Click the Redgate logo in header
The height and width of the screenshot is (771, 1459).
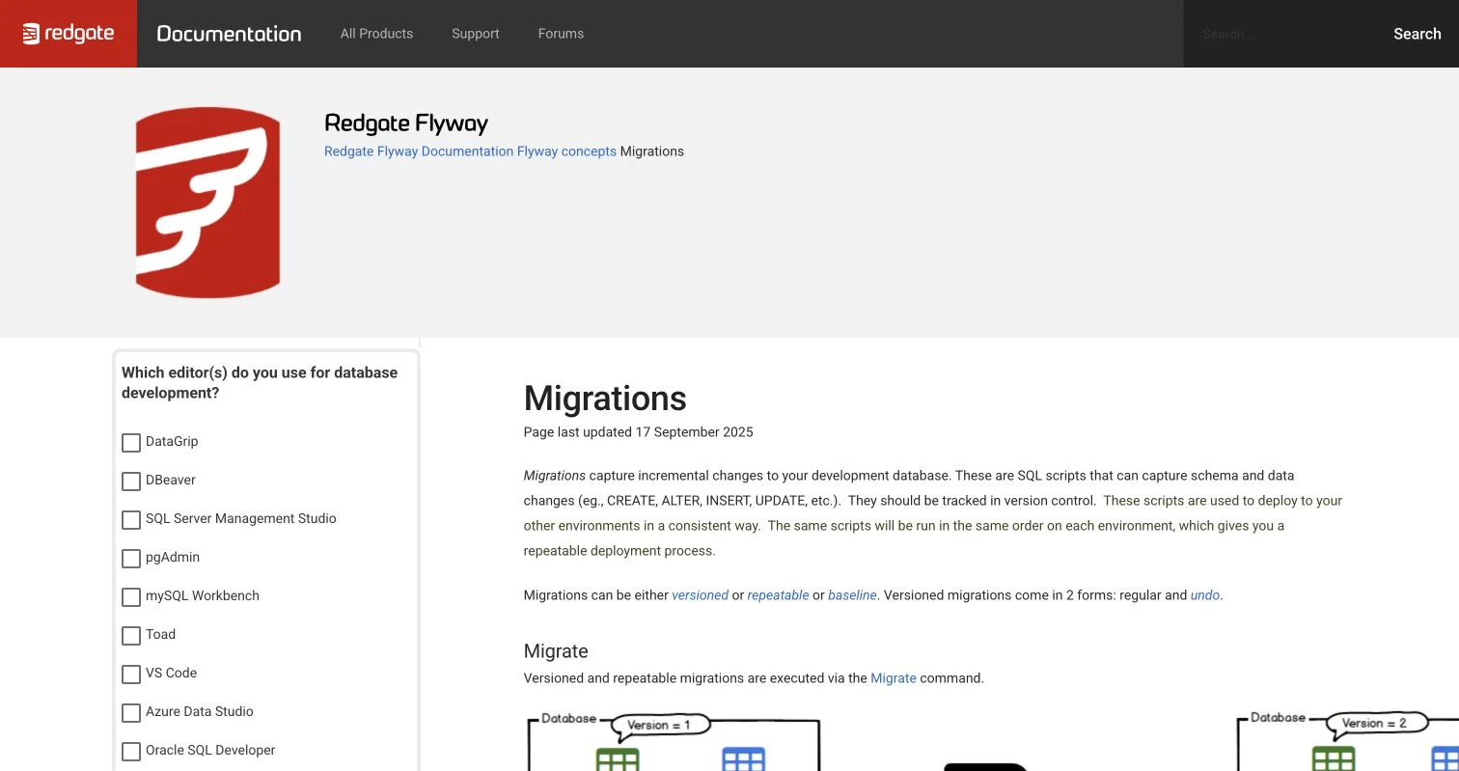coord(69,34)
